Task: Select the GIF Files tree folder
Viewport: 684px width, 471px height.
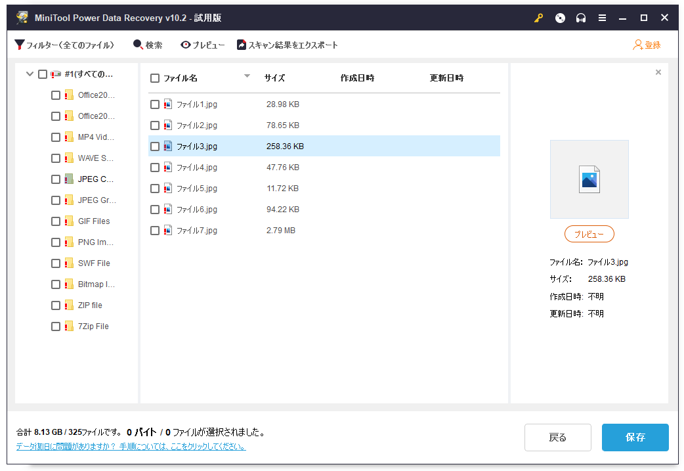Action: click(93, 221)
